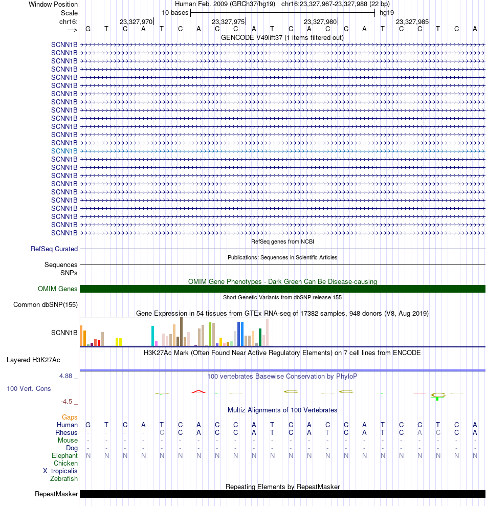Viewport: 486px width, 506px height.
Task: Click the GENCODE V49lift37 track title
Action: pos(282,37)
